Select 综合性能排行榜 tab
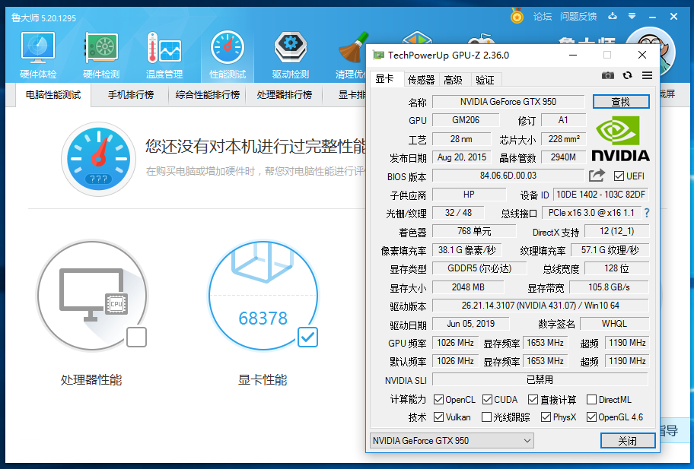Image resolution: width=694 pixels, height=469 pixels. tap(208, 94)
